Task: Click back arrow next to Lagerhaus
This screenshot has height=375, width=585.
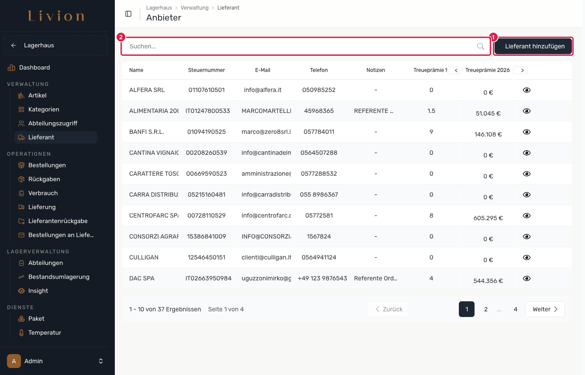Action: point(14,45)
